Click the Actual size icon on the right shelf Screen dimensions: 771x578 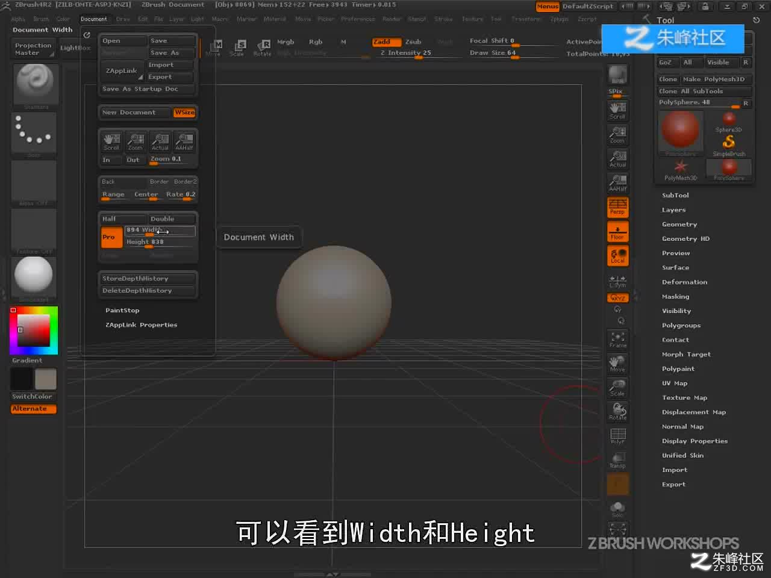pyautogui.click(x=617, y=158)
